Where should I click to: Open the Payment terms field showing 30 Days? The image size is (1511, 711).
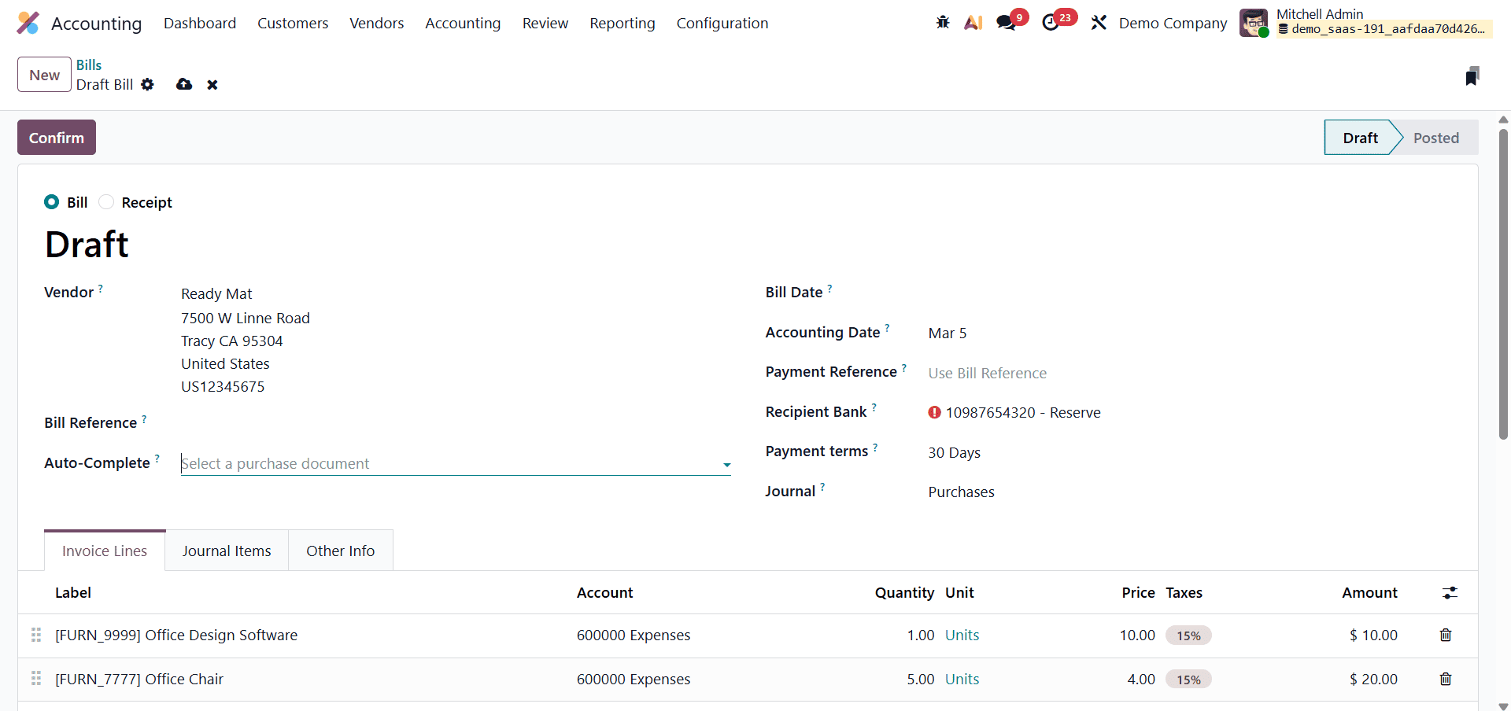click(x=954, y=452)
